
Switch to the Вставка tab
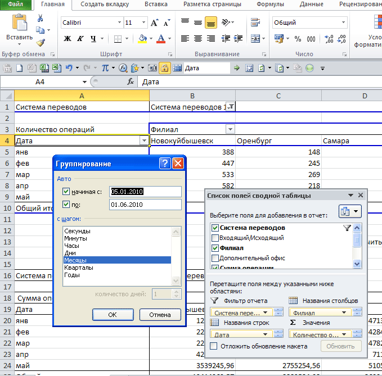click(156, 4)
